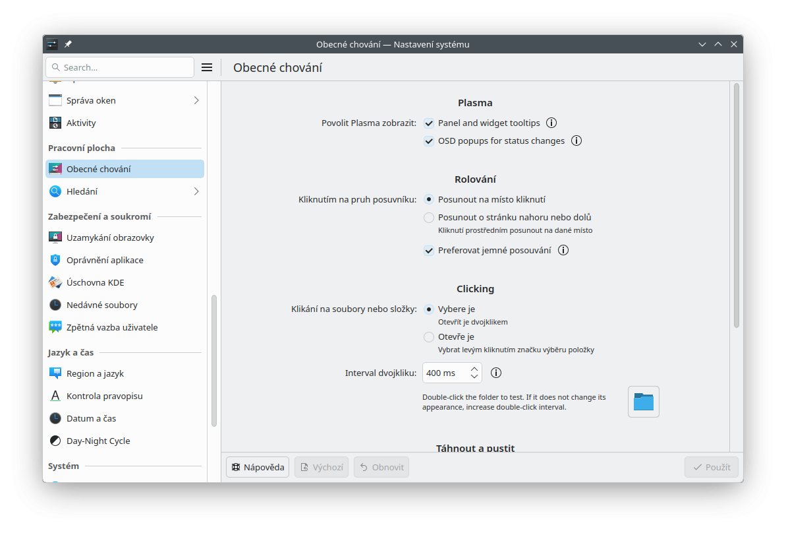Toggle Preferovat jemné posouvání checkbox
Image resolution: width=786 pixels, height=533 pixels.
point(429,251)
